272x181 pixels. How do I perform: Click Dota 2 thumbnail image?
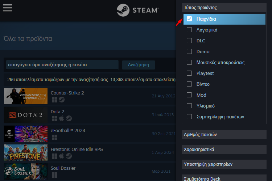26,115
